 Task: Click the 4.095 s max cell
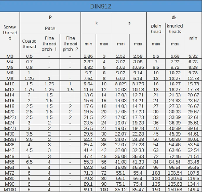tap(138, 68)
